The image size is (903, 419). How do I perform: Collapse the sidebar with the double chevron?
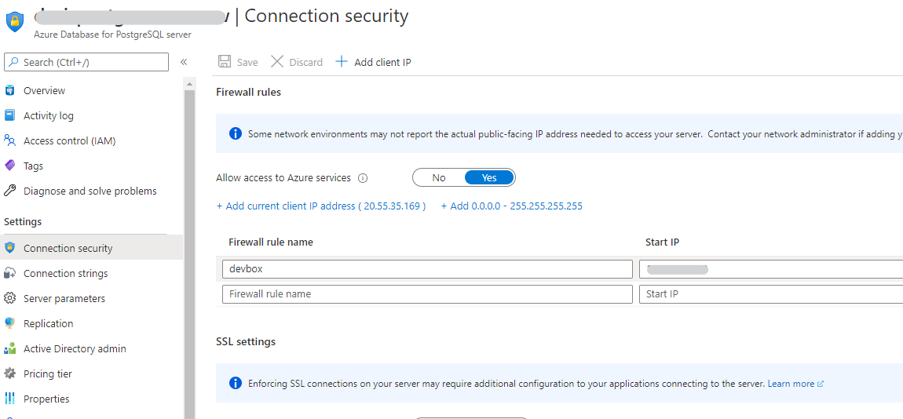(184, 62)
